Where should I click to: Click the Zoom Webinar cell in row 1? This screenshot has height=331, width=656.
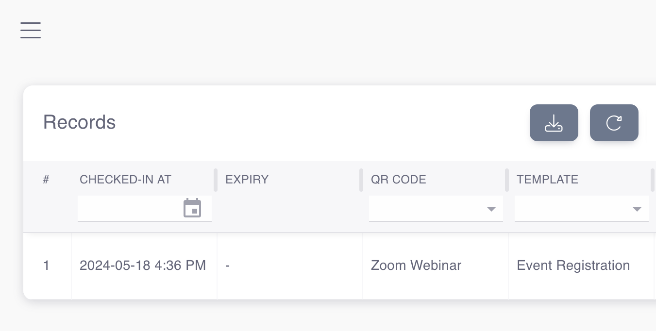(416, 265)
